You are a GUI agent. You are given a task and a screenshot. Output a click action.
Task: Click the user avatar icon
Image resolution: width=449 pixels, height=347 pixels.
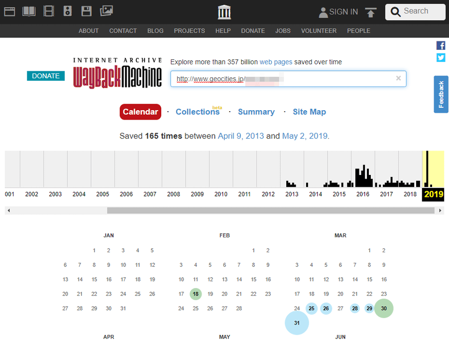click(x=323, y=12)
